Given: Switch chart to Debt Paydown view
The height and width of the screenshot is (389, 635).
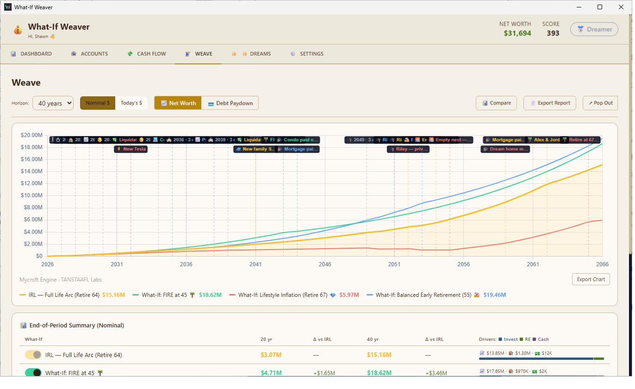Looking at the screenshot, I should tap(230, 103).
